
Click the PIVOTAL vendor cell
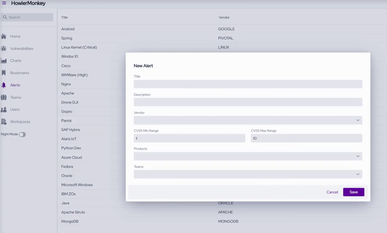[226, 38]
